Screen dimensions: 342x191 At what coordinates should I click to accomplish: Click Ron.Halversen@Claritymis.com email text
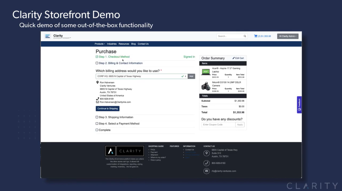tap(115, 102)
